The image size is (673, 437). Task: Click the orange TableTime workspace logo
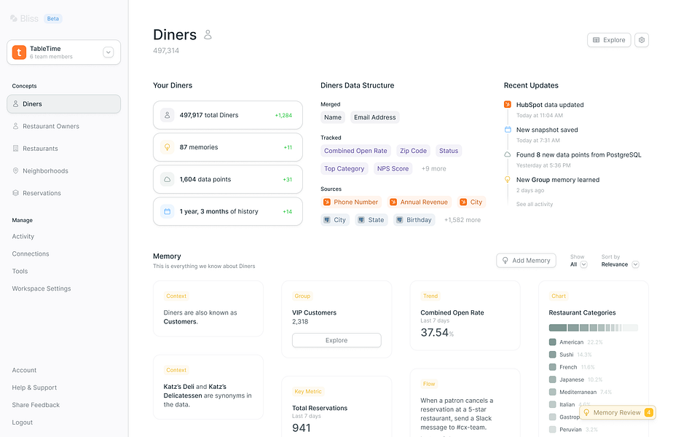(x=19, y=52)
